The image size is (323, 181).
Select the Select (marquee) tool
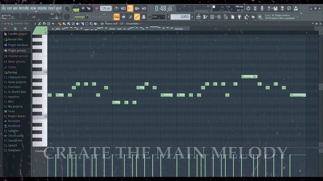(x=87, y=24)
